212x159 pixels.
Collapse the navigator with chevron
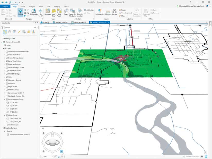tap(43, 129)
